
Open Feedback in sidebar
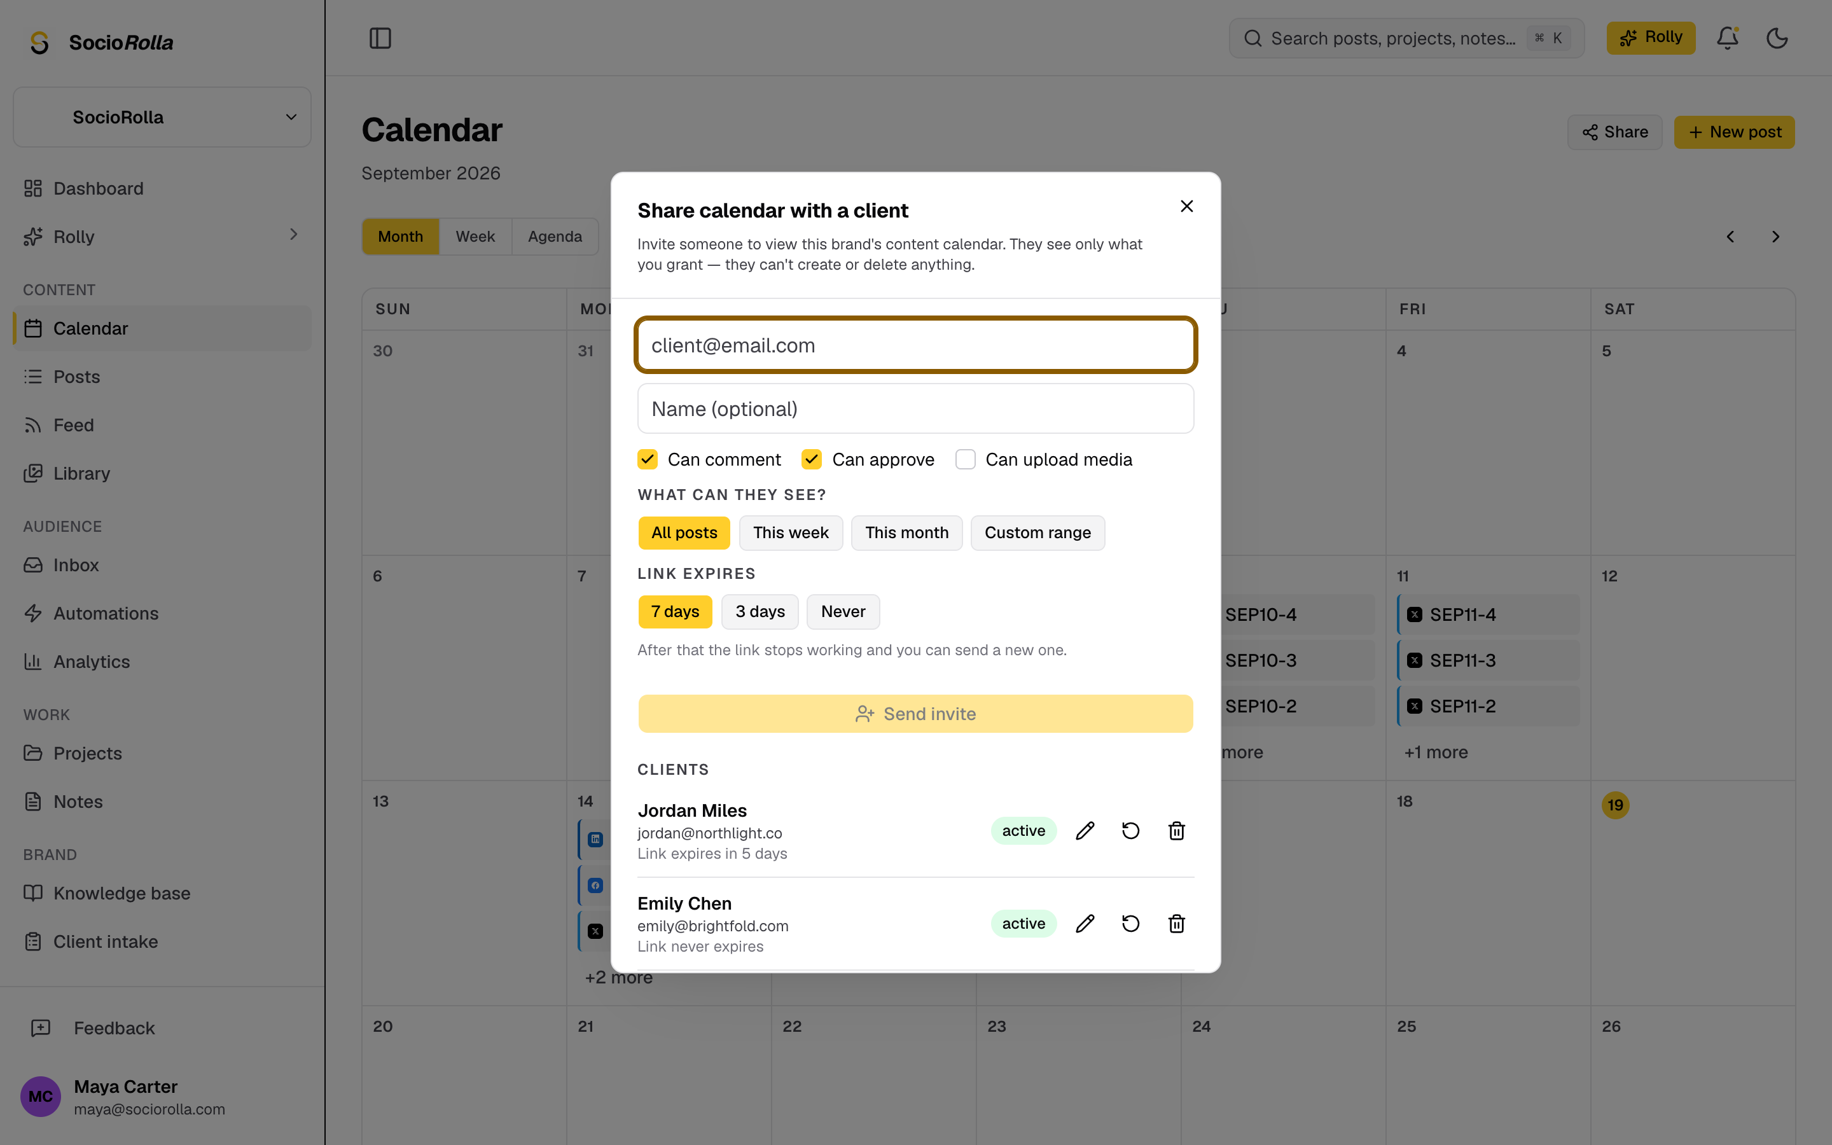click(x=162, y=1029)
